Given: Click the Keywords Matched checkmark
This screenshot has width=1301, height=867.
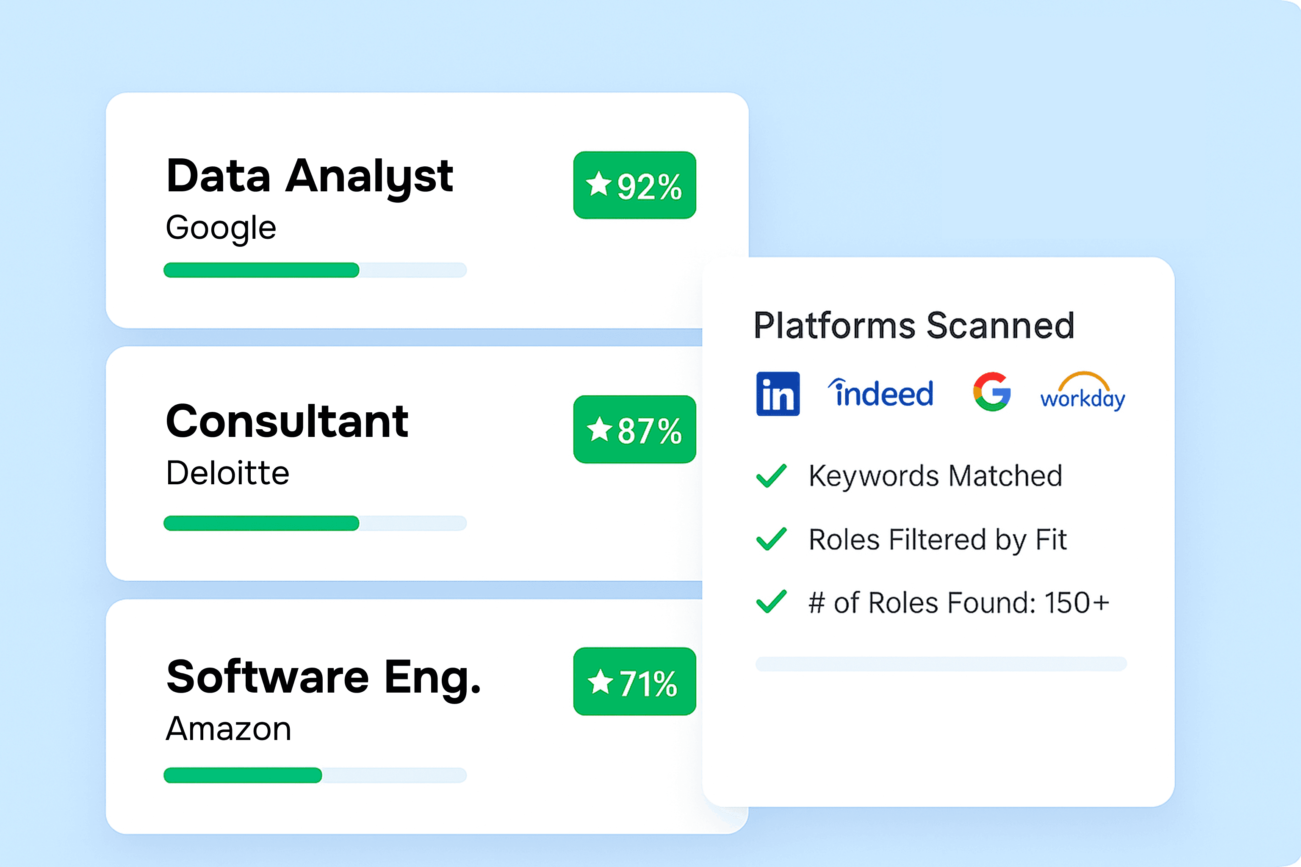Looking at the screenshot, I should pos(771,475).
